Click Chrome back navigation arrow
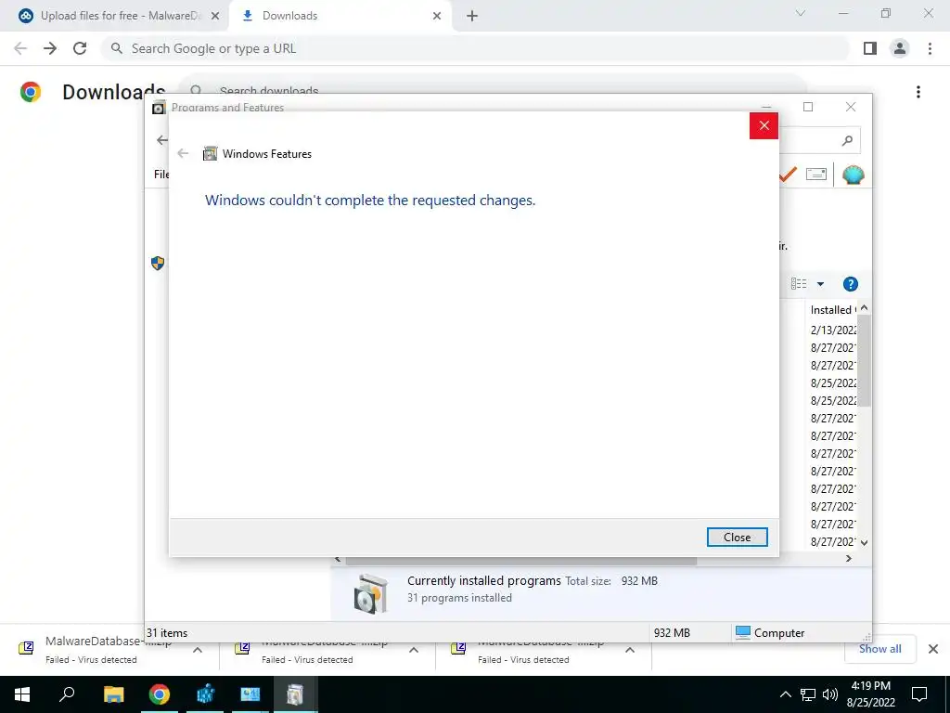950x713 pixels. (20, 48)
